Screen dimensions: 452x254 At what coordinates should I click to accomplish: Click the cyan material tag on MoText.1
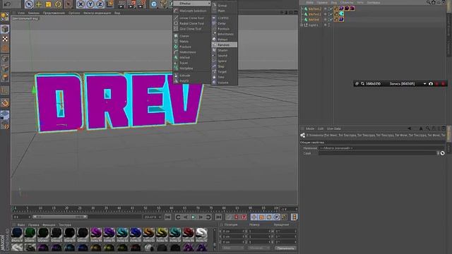pos(341,14)
